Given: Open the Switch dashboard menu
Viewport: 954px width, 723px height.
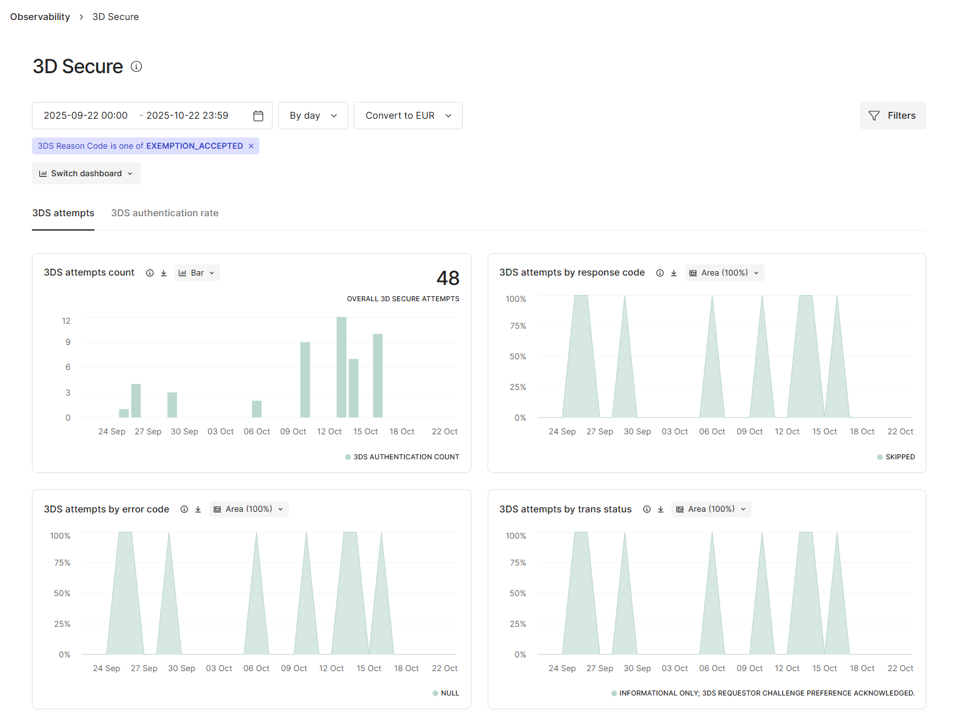Looking at the screenshot, I should click(x=86, y=173).
